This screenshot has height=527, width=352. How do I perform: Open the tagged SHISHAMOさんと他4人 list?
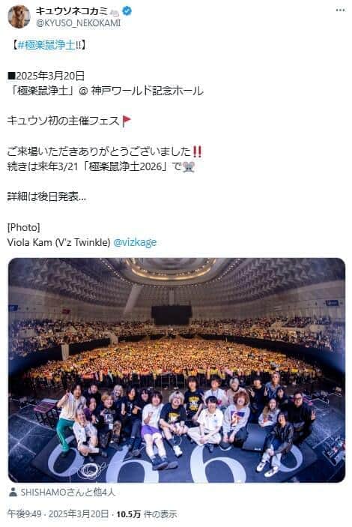tap(68, 493)
